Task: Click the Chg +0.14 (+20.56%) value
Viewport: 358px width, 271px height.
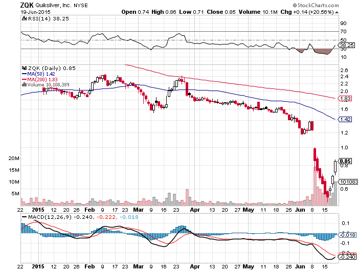Action: tap(307, 12)
